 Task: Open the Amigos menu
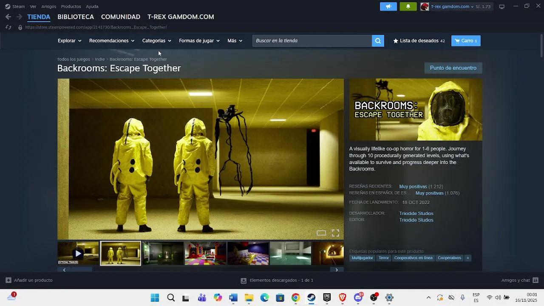pos(49,6)
